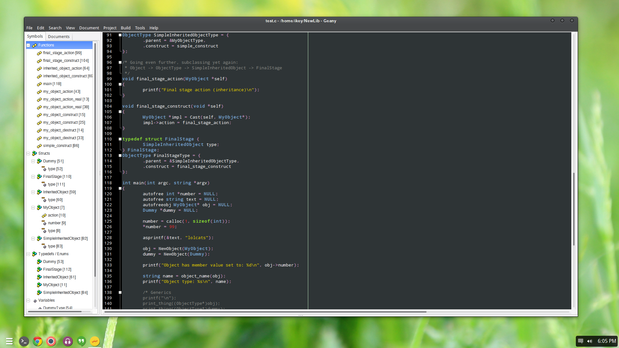The width and height of the screenshot is (619, 348).
Task: Click the number [9] member icon
Action: (44, 223)
